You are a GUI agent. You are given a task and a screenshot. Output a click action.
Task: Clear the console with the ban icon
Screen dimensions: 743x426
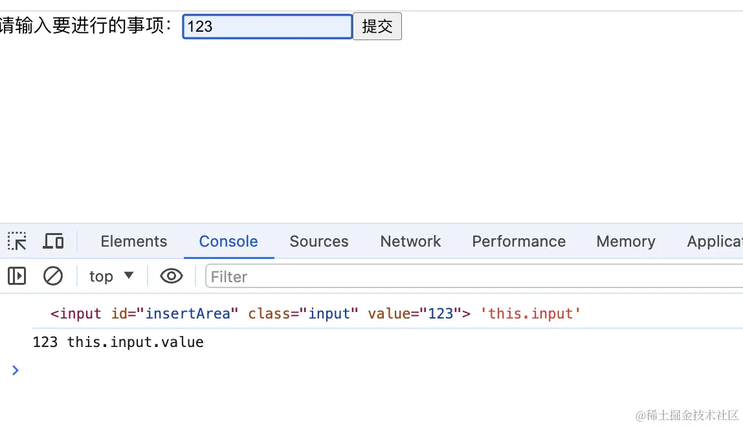53,276
